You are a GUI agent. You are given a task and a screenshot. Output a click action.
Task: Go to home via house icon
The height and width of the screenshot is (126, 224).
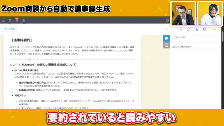point(10,20)
